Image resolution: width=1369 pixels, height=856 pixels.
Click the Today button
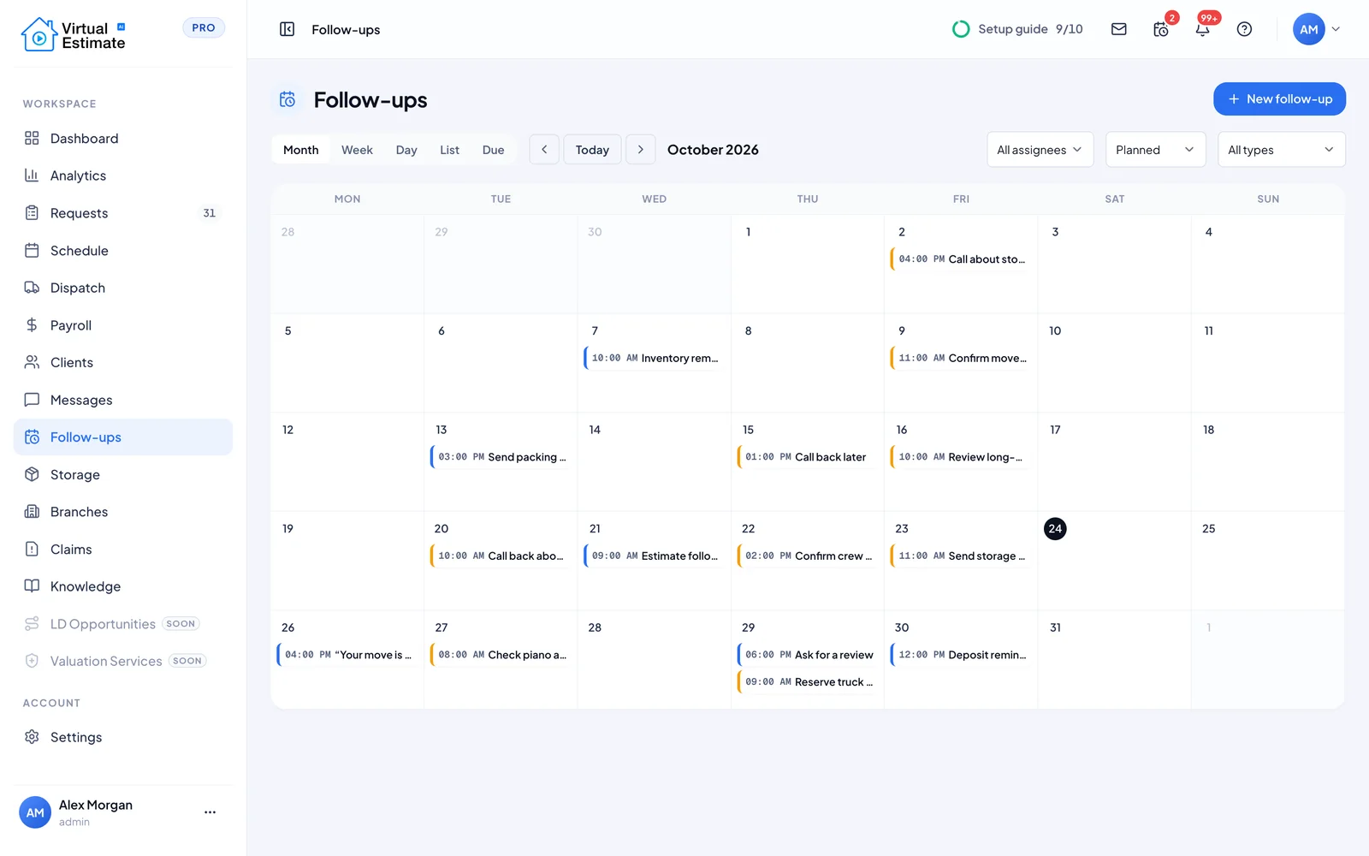592,150
